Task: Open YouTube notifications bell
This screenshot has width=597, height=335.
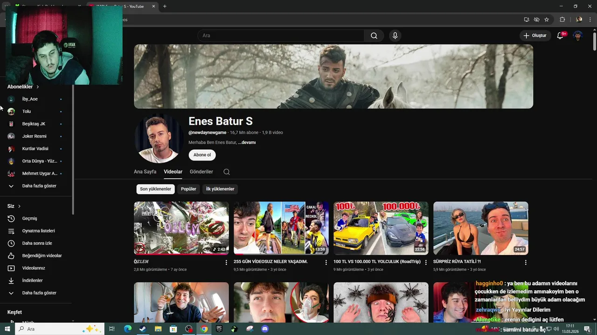Action: (561, 36)
